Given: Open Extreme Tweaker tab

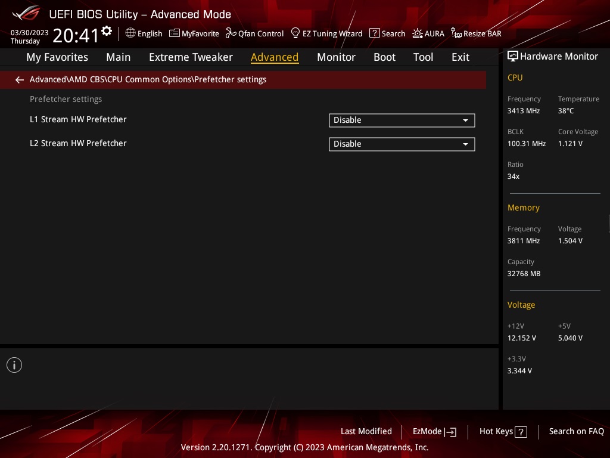Looking at the screenshot, I should (x=191, y=57).
